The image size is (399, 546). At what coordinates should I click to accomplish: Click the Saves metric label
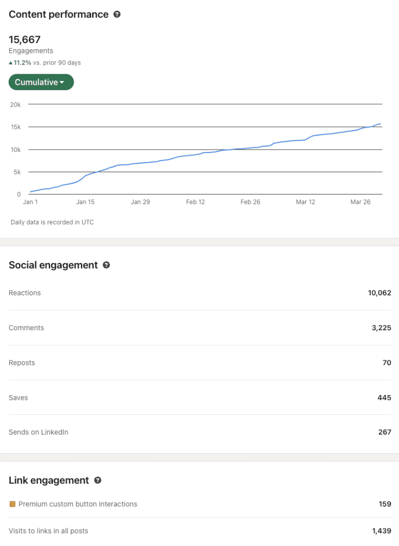18,398
